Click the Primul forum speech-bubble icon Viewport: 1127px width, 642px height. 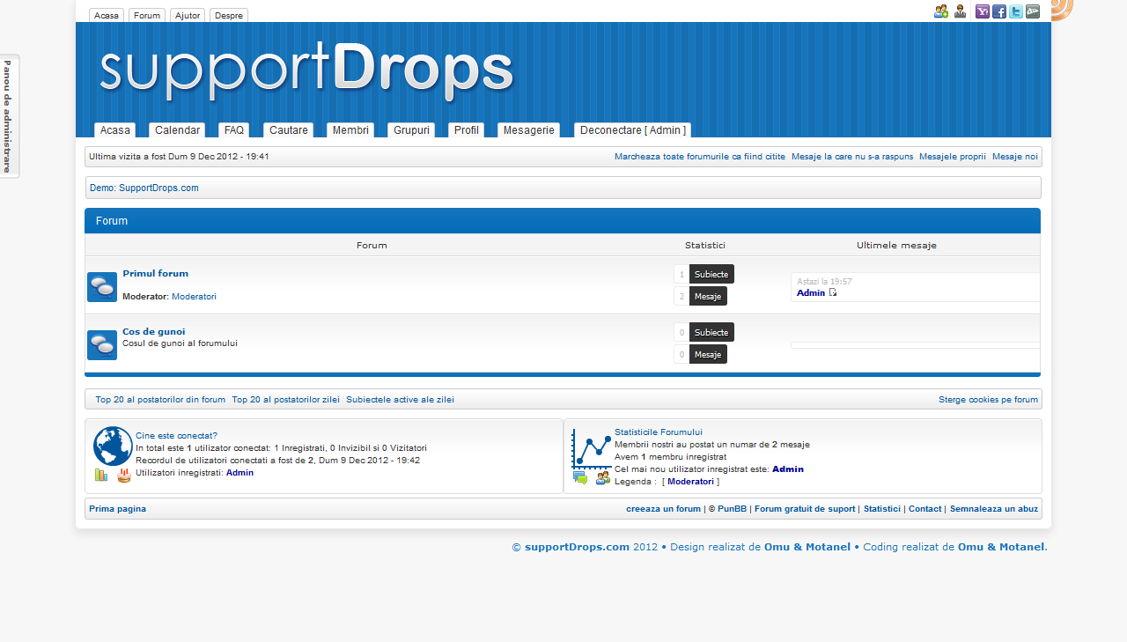click(102, 287)
